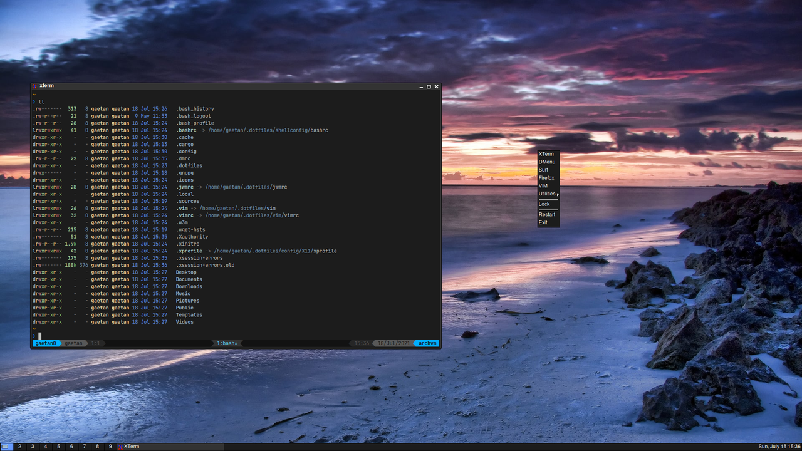Expand the Utilities submenu arrow
802x451 pixels.
pos(558,194)
